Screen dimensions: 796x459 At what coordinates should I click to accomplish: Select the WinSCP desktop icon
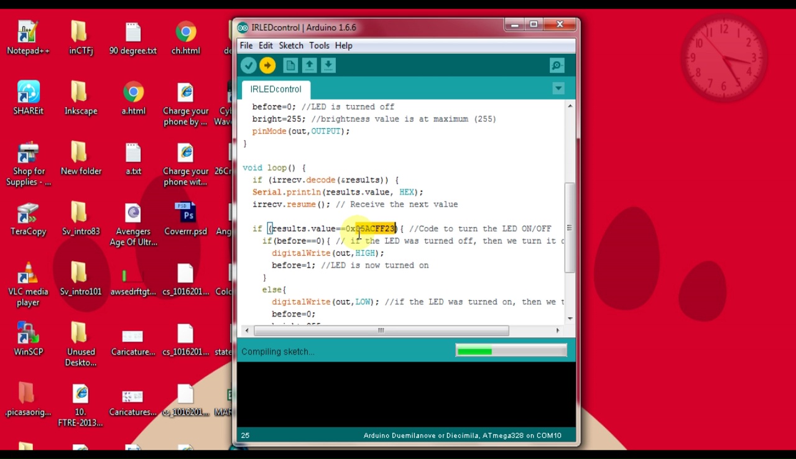click(x=28, y=340)
